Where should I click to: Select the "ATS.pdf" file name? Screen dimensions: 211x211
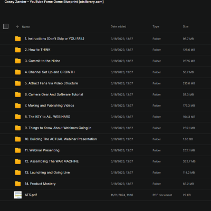click(31, 195)
